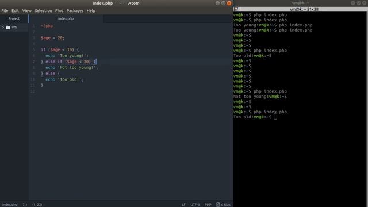Open the View menu in Atom
The height and width of the screenshot is (207, 368).
[27, 11]
